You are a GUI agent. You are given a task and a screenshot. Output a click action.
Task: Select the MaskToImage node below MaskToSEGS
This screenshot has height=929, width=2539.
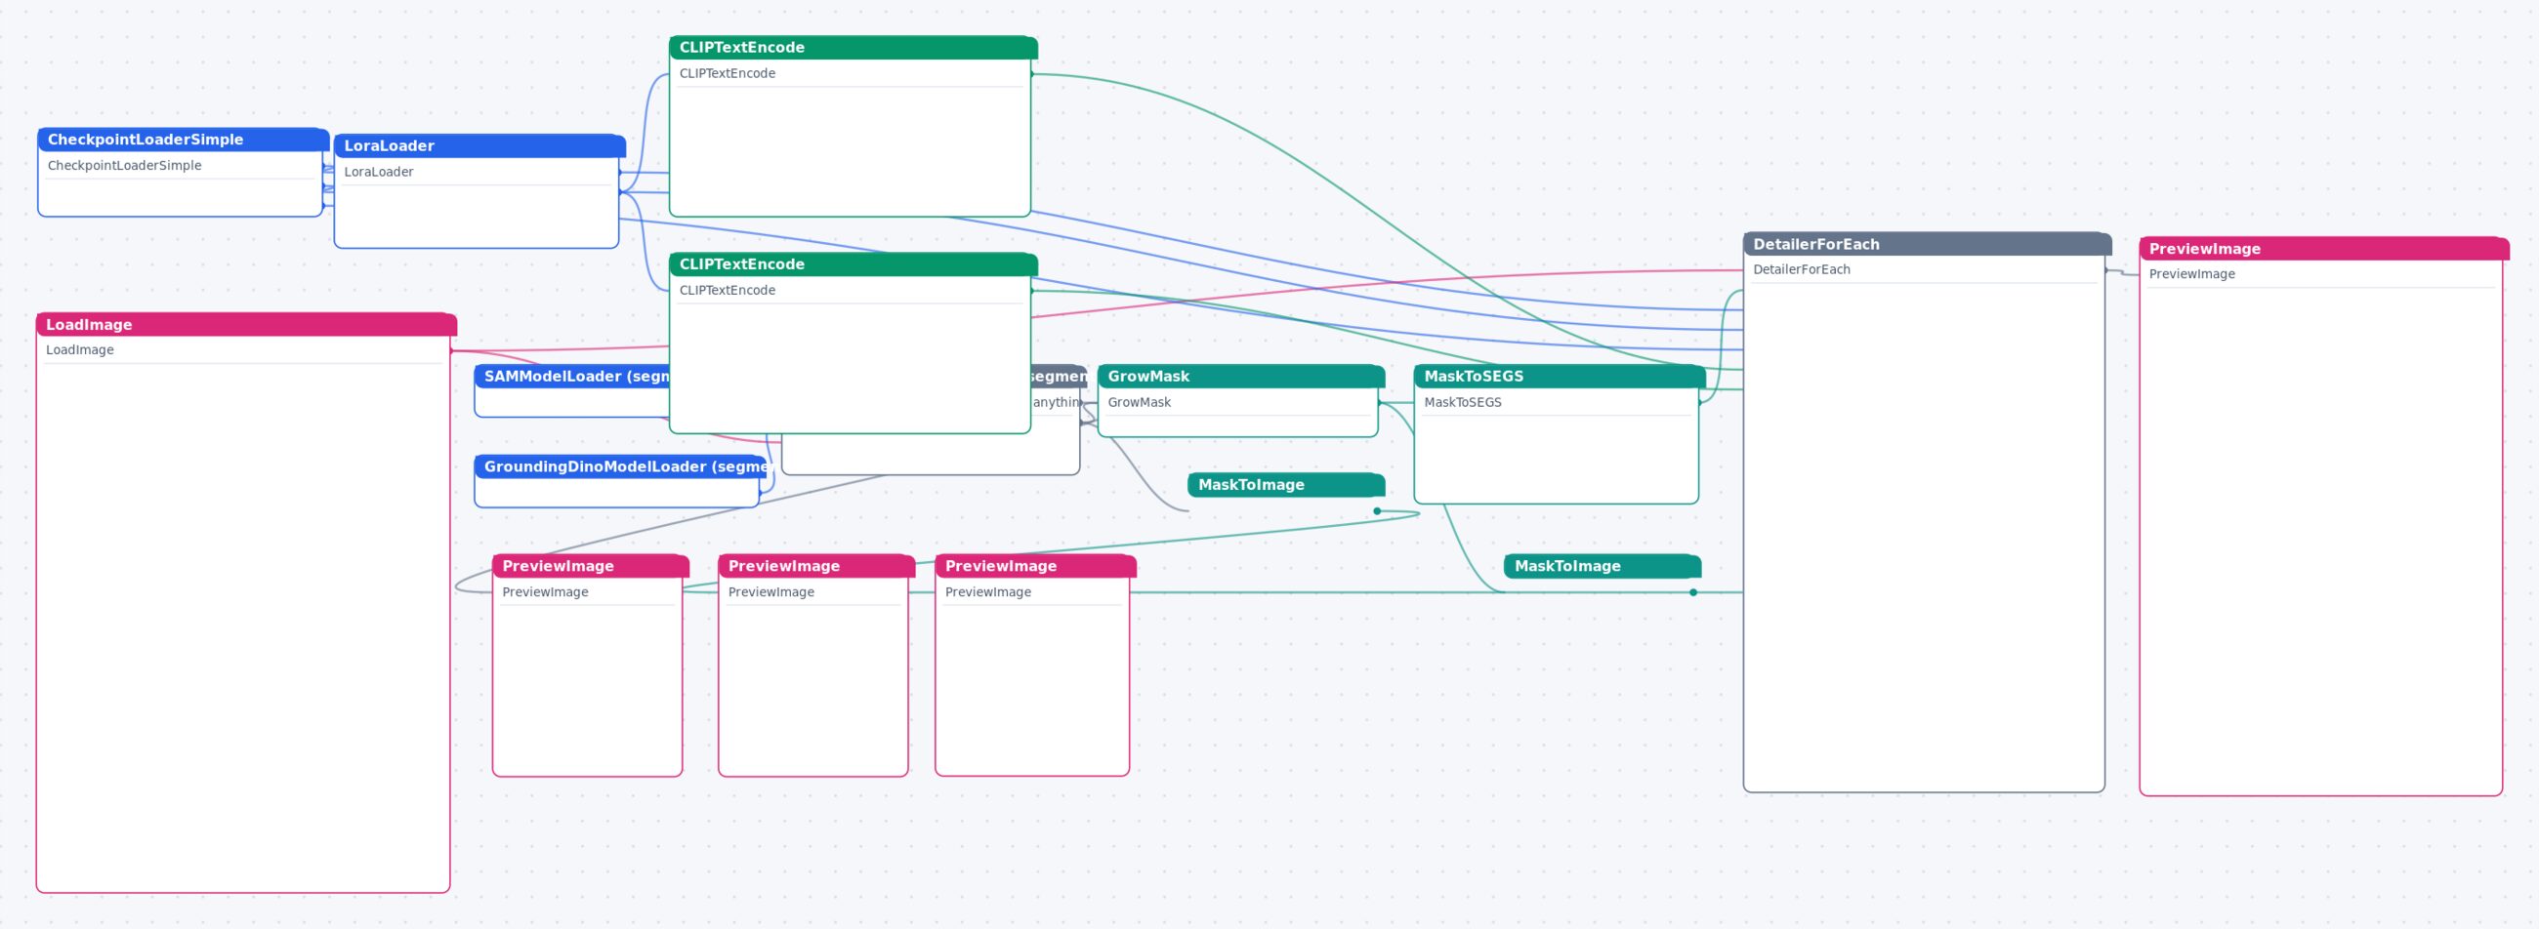pyautogui.click(x=1602, y=565)
